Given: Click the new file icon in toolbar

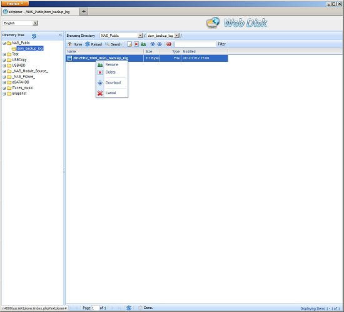Looking at the screenshot, I should [129, 44].
